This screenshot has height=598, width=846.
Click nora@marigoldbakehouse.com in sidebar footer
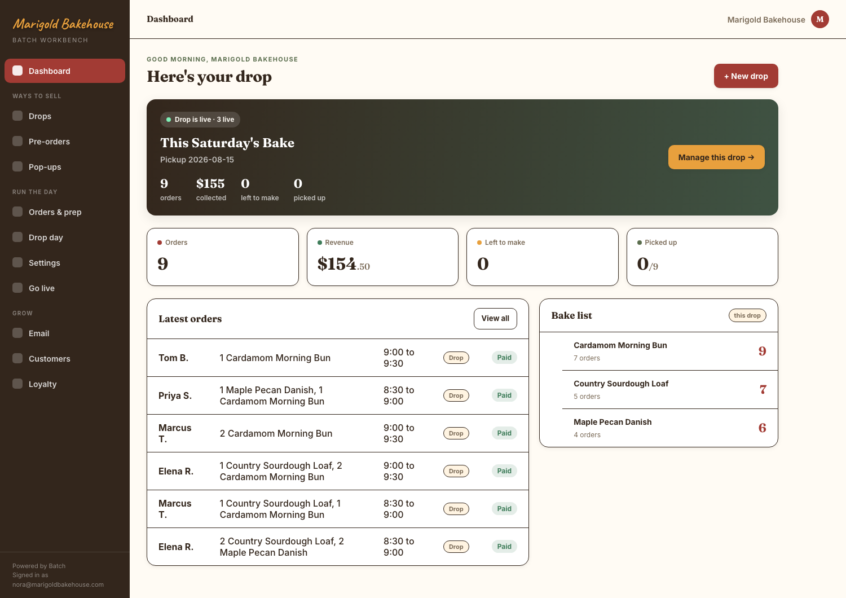(58, 584)
